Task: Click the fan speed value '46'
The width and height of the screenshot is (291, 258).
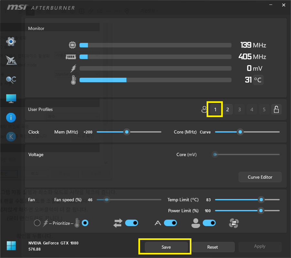Action: click(90, 200)
